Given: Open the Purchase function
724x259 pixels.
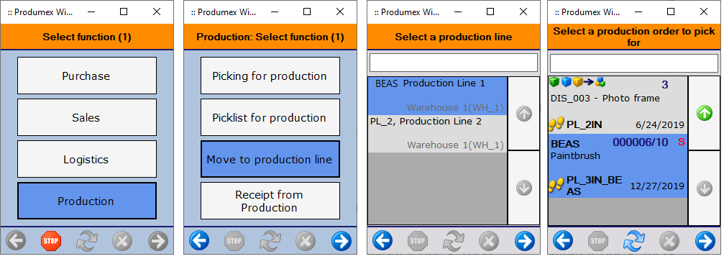Looking at the screenshot, I should [87, 76].
